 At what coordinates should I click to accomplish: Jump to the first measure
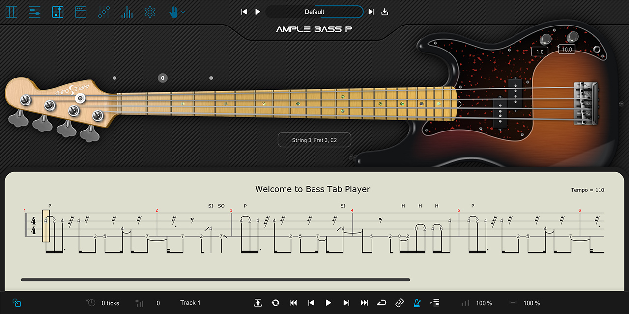293,303
